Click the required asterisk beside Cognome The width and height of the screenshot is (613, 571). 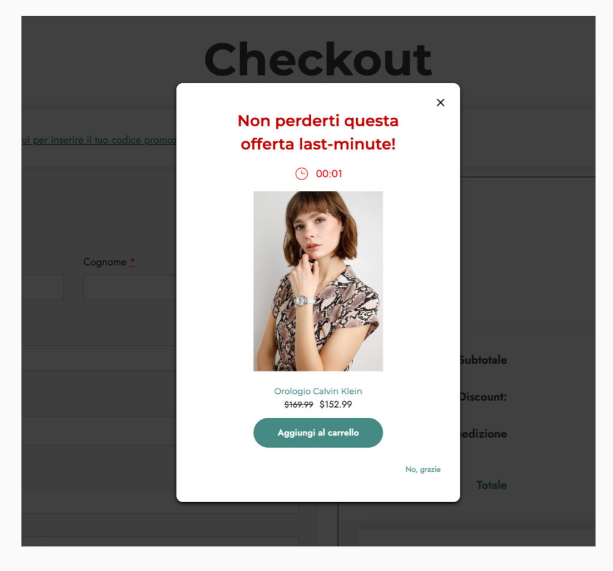pos(132,262)
